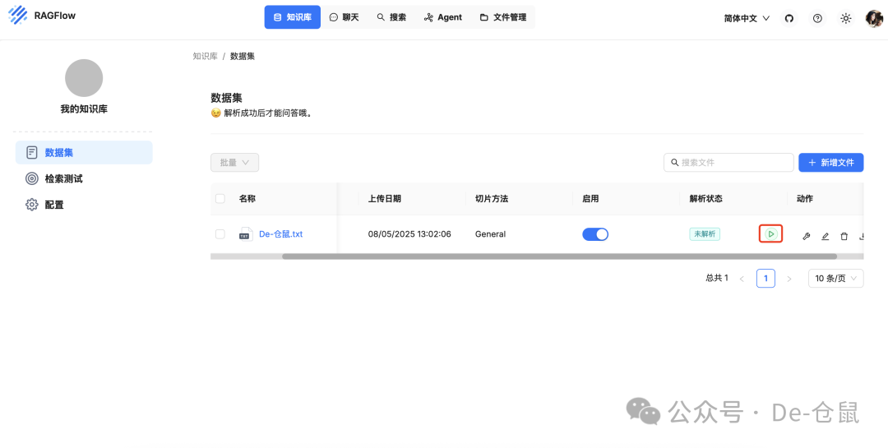888x448 pixels.
Task: Switch to the 聊天 tab
Action: coord(345,17)
